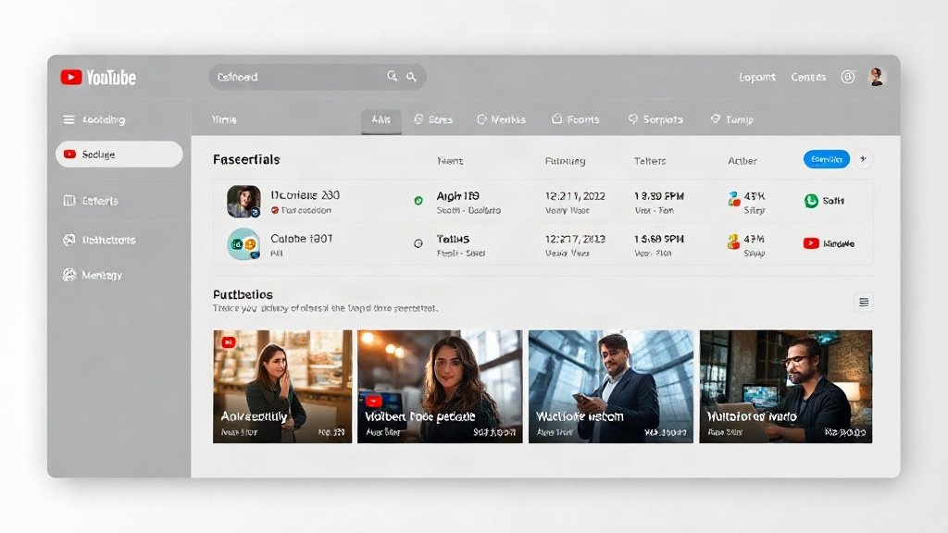Open the thumbnail of the suited man with phone
The image size is (948, 533).
click(x=611, y=386)
